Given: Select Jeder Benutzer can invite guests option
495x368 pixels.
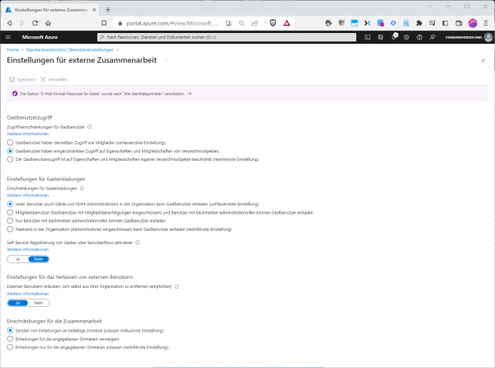Looking at the screenshot, I should [10, 204].
